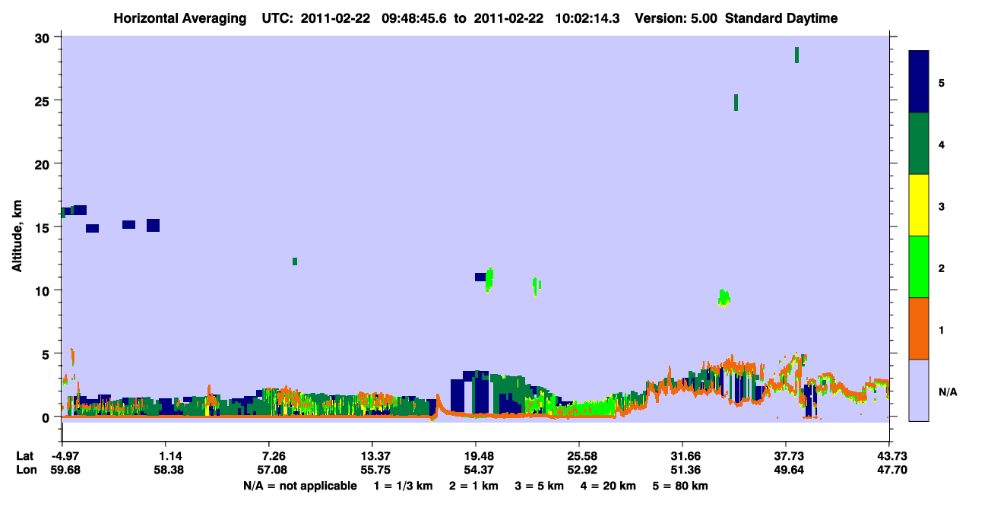Click longitude value '59.68'
The width and height of the screenshot is (988, 507).
coord(65,471)
